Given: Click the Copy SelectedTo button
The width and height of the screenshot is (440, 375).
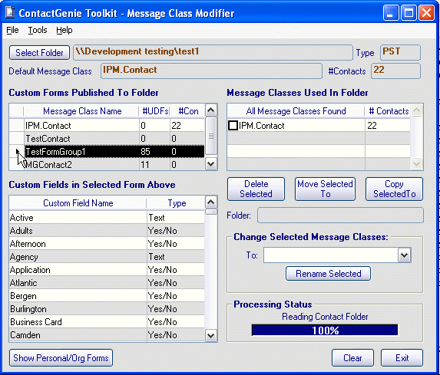Looking at the screenshot, I should [394, 189].
